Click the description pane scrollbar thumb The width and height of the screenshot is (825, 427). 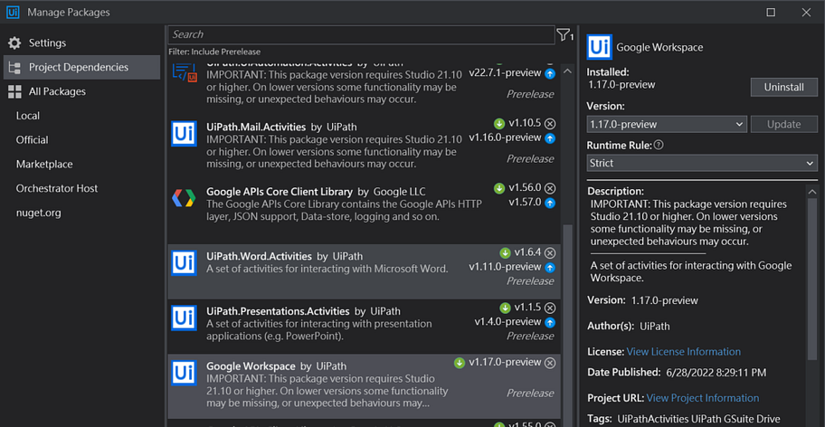coord(812,279)
